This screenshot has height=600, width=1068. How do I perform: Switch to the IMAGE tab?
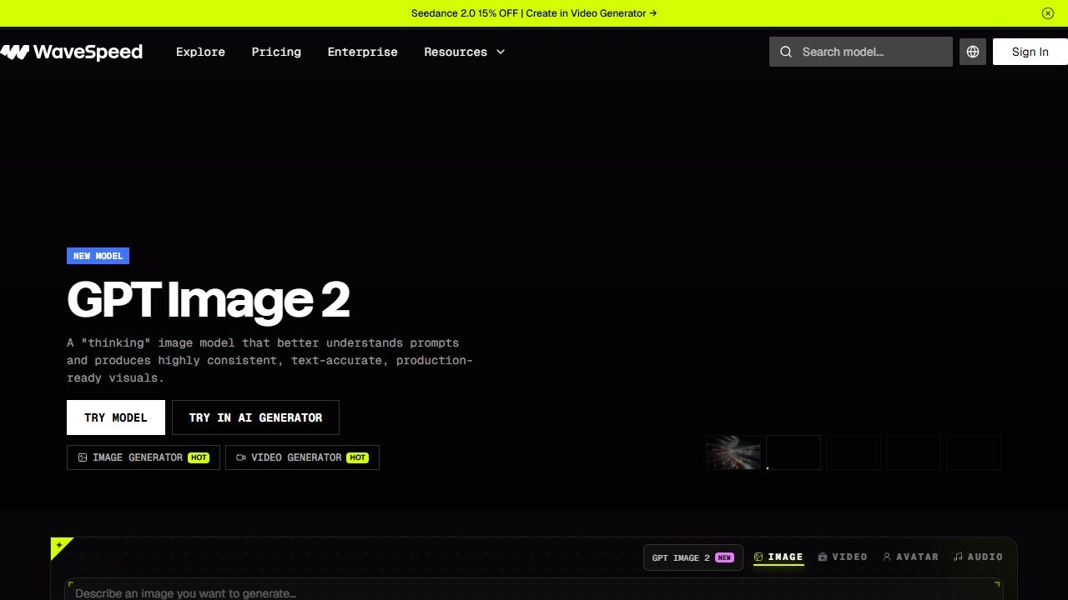click(x=778, y=557)
